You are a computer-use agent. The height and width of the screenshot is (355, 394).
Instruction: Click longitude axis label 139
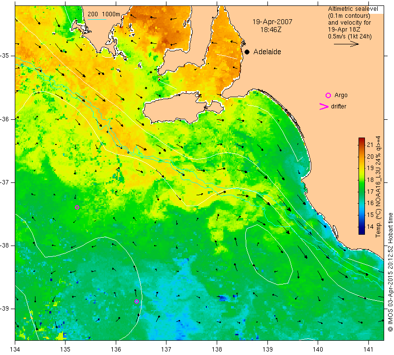tap(267, 349)
